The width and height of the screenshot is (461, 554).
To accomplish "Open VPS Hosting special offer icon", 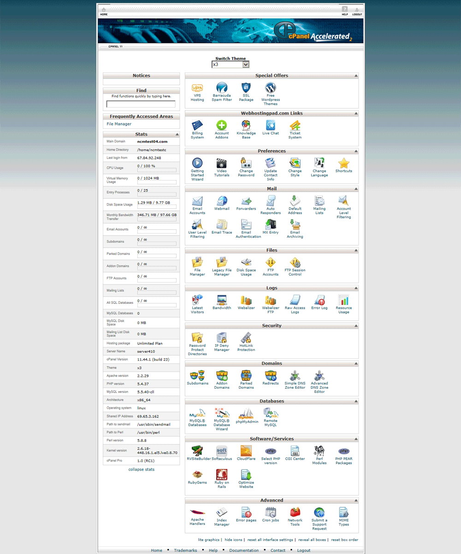I will click(x=197, y=88).
